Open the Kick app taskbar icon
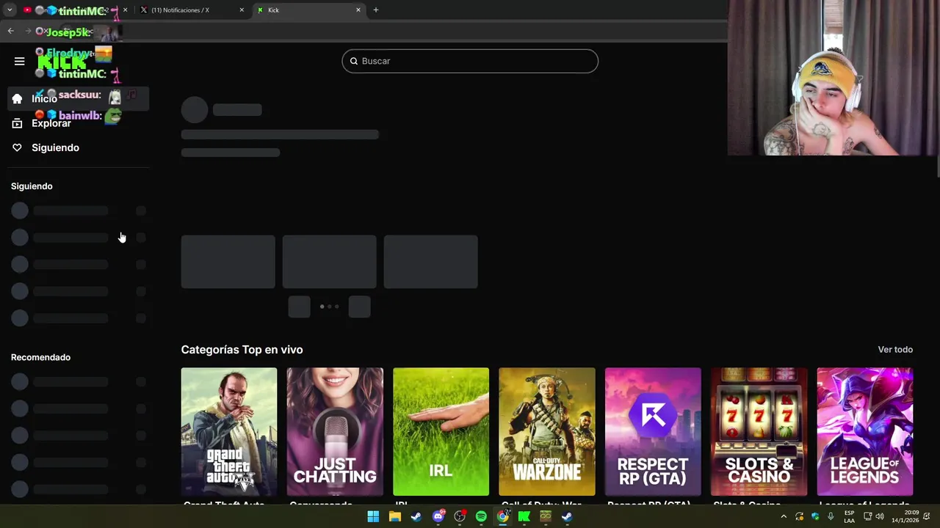The image size is (940, 528). [x=524, y=516]
